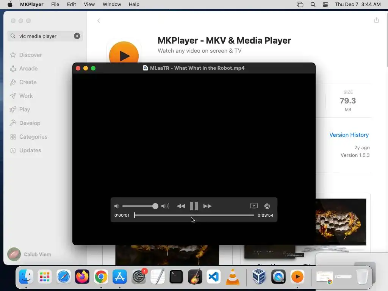Fast forward the video
388x291 pixels.
tap(207, 206)
